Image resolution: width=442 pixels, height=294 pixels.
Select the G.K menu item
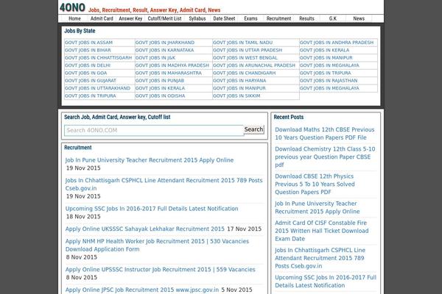(x=333, y=18)
